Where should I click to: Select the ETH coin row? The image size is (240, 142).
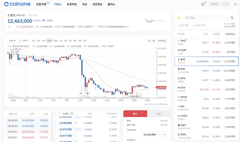206,89
